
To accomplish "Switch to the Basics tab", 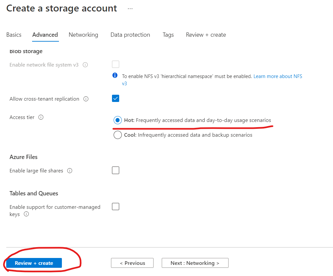I will tap(13, 35).
